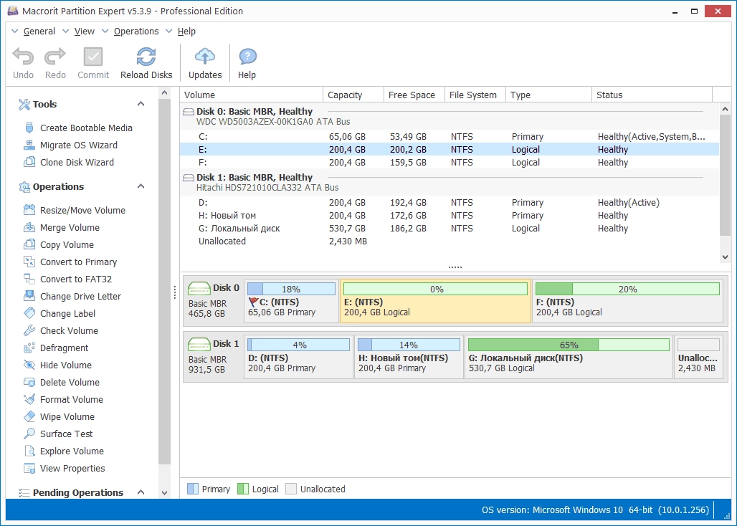Click volume list scrollbar down arrow
737x526 pixels.
point(725,257)
